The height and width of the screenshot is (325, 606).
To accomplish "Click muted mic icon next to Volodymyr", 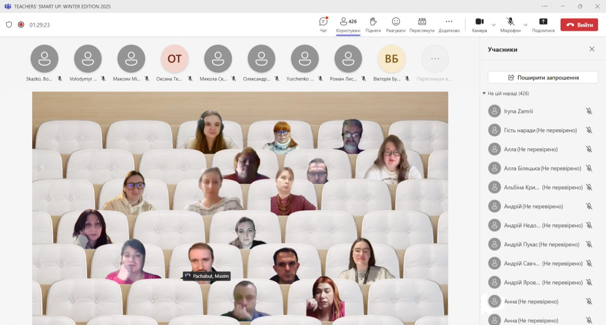I will tap(103, 79).
